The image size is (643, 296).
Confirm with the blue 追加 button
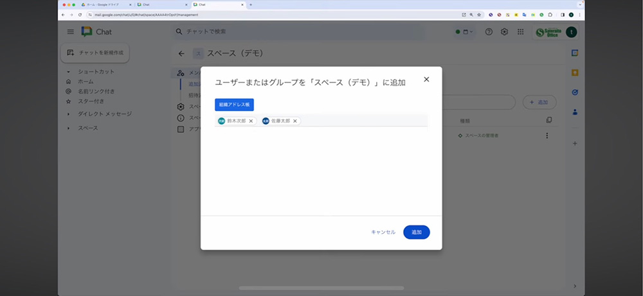417,232
